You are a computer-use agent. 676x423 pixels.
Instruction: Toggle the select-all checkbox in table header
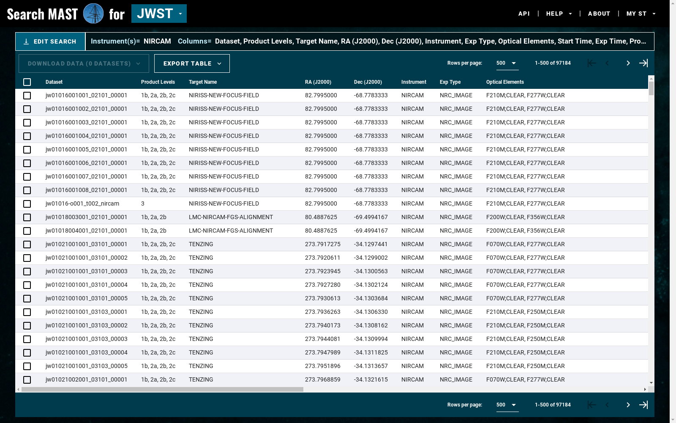(27, 82)
